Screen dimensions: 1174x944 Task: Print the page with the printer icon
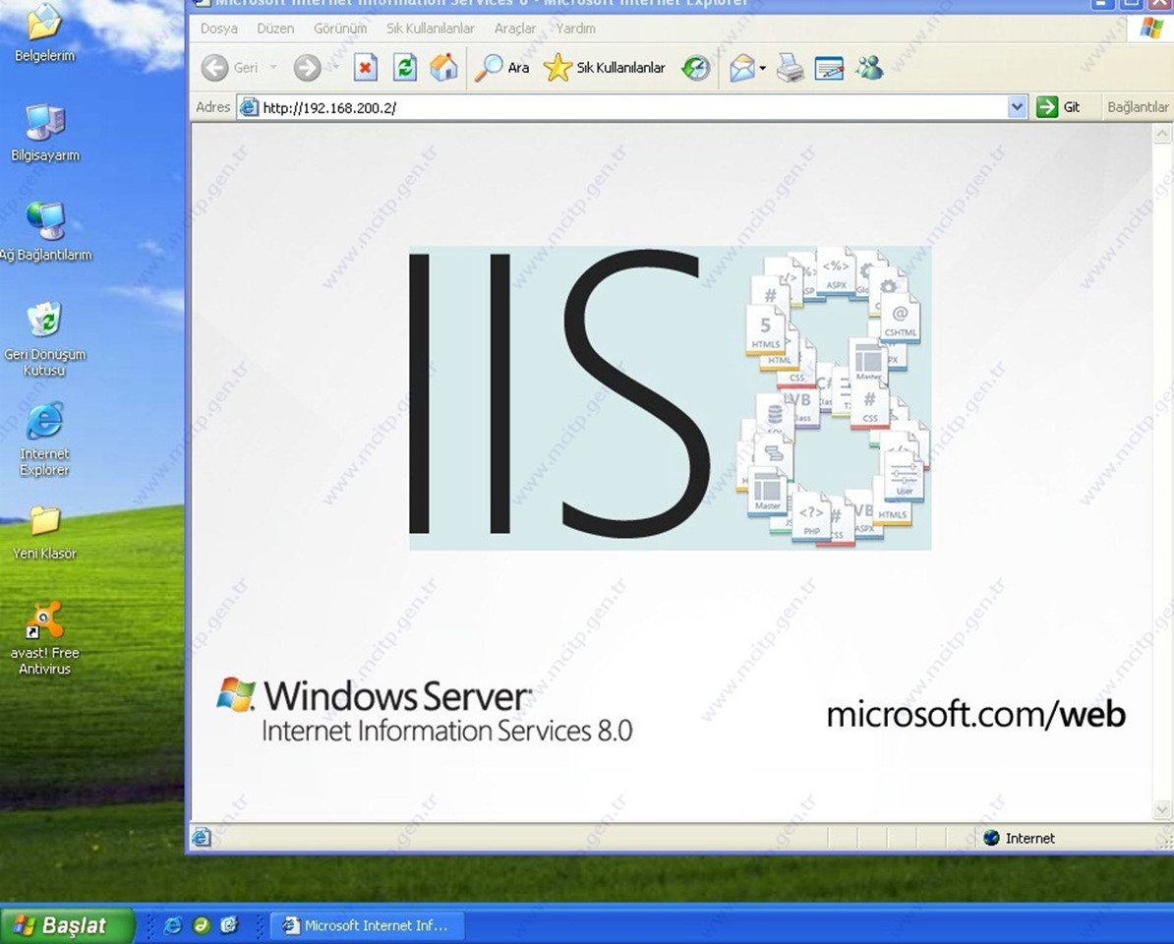point(790,68)
